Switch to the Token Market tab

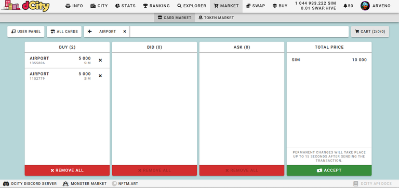(x=216, y=18)
